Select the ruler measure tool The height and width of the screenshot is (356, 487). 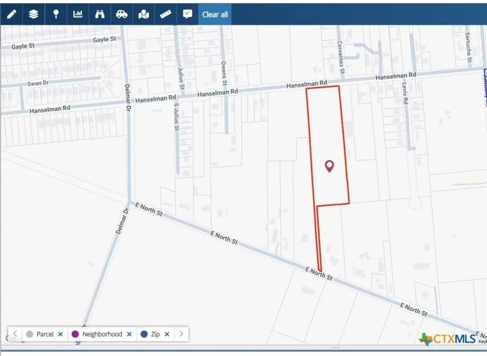(166, 14)
